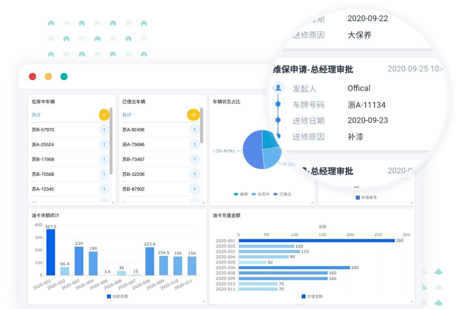The width and height of the screenshot is (466, 309).
Task: Click scrollbar of 在库中车辆 list
Action: click(111, 141)
